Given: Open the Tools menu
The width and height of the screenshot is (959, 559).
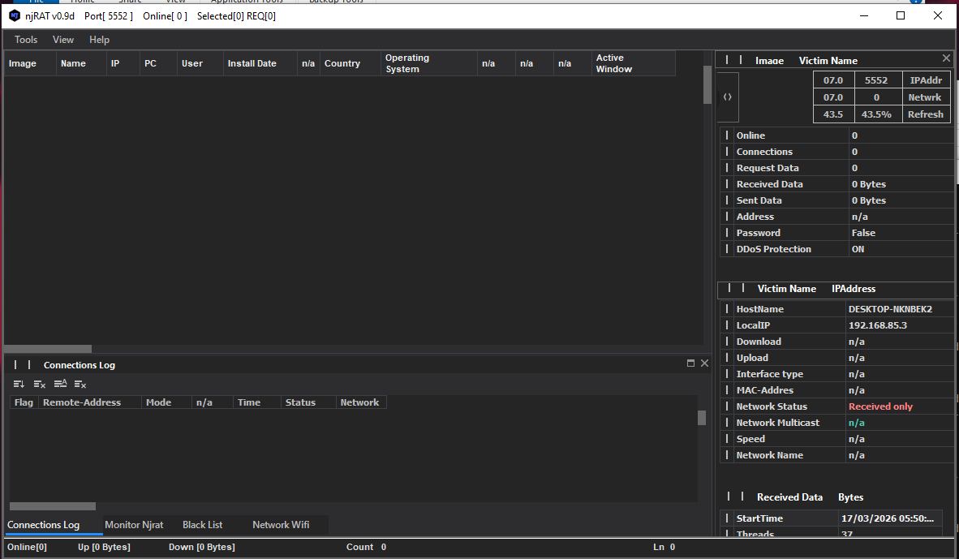Looking at the screenshot, I should click(x=26, y=40).
